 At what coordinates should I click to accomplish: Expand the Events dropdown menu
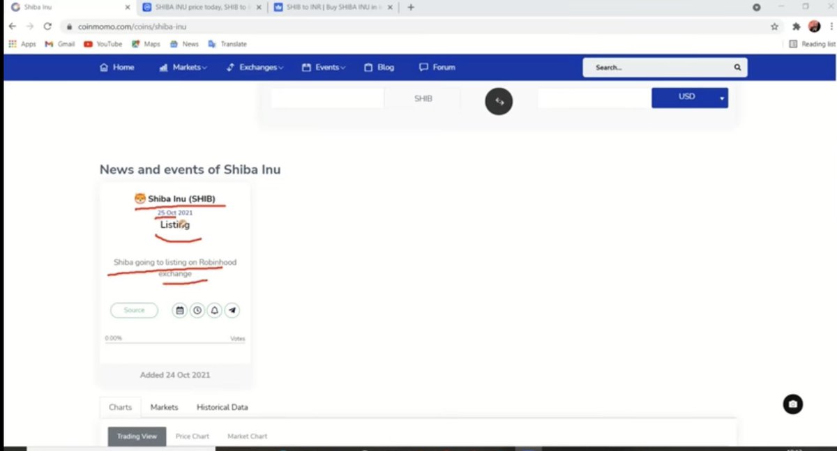(324, 68)
